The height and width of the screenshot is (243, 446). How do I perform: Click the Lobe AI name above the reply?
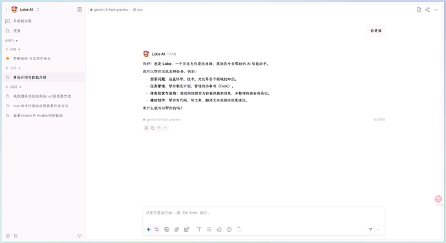click(x=158, y=54)
